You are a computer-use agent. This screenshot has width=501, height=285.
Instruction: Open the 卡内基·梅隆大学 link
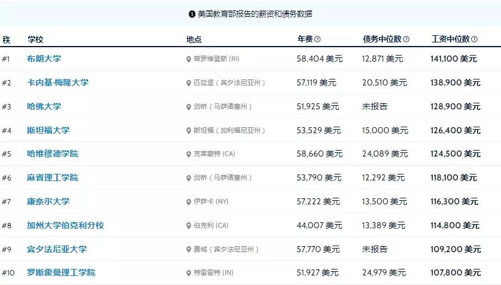click(58, 82)
